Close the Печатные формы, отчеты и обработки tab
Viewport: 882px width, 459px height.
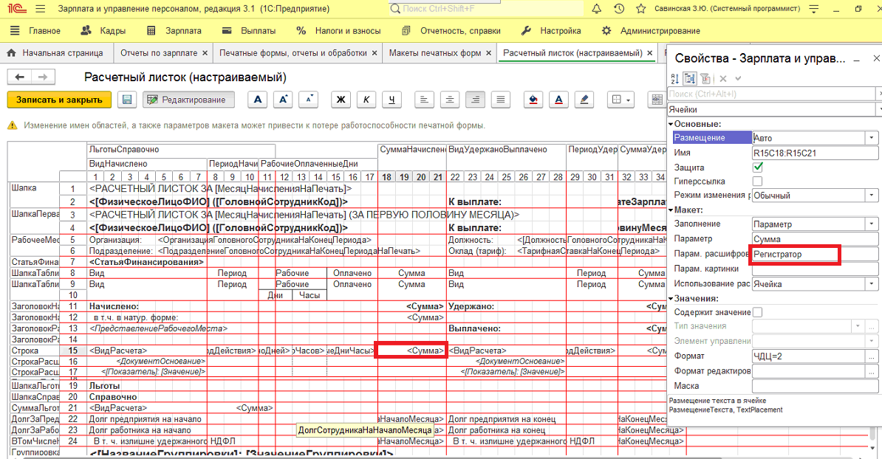pyautogui.click(x=375, y=53)
